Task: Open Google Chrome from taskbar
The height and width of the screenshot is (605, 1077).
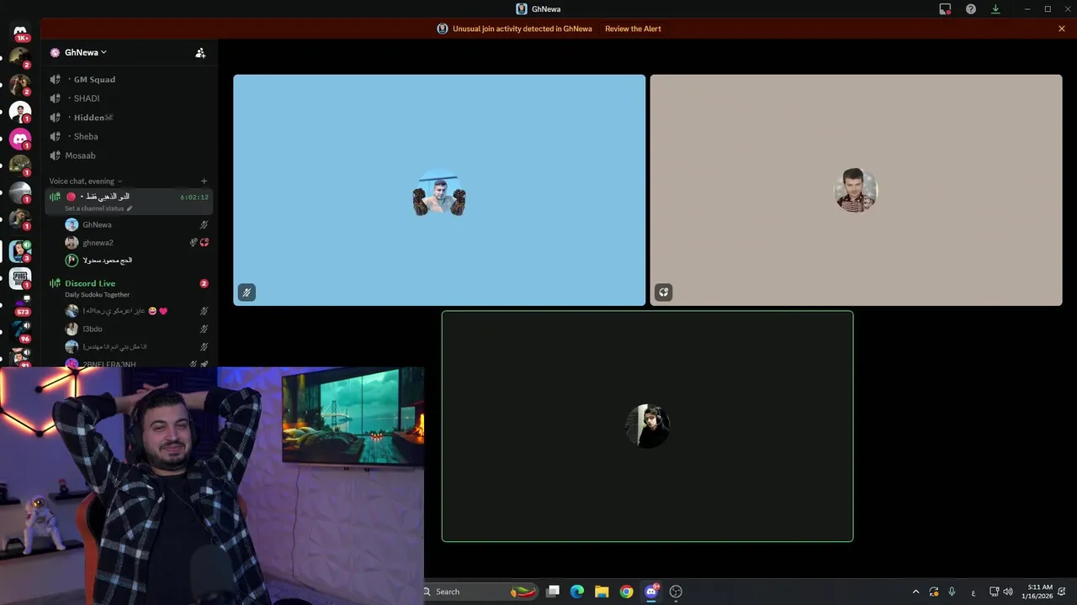Action: click(626, 592)
